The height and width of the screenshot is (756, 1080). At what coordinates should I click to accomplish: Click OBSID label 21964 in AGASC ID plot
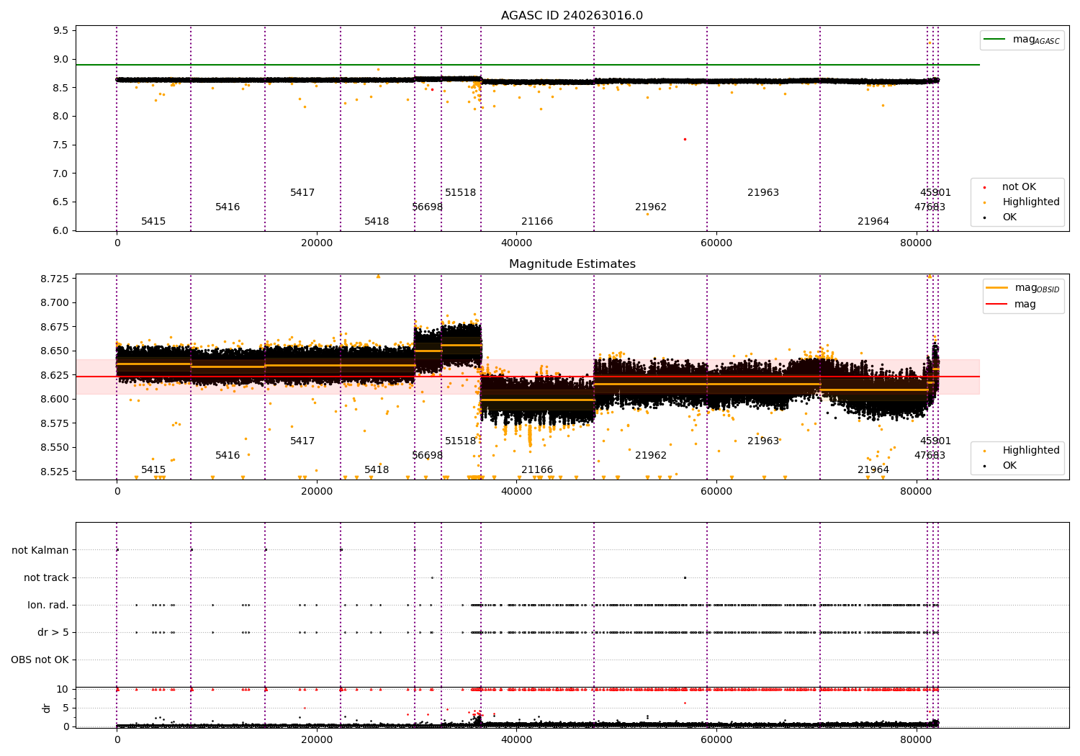point(873,221)
